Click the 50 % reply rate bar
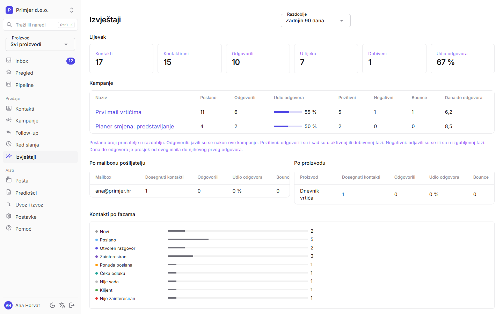This screenshot has height=314, width=503. (x=288, y=126)
